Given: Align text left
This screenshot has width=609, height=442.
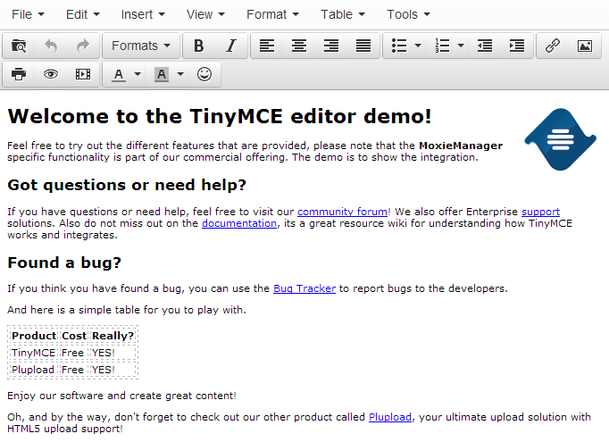Looking at the screenshot, I should coord(267,46).
